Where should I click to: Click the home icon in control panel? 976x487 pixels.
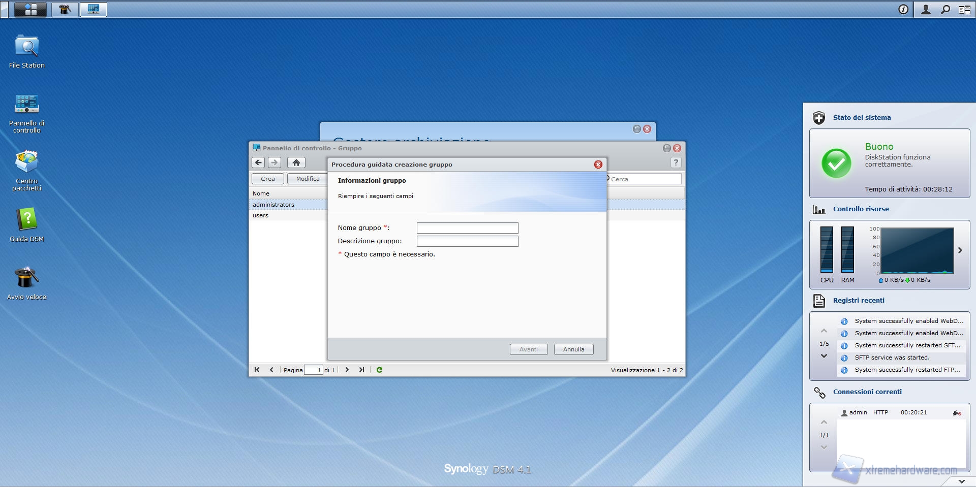[296, 163]
